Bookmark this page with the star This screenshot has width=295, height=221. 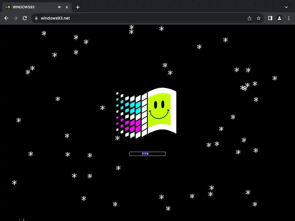coord(259,18)
